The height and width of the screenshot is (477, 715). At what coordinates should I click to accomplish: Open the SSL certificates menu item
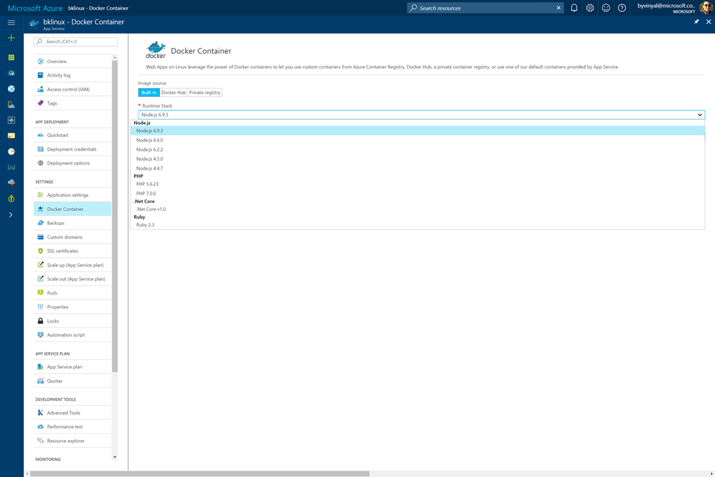click(x=63, y=251)
